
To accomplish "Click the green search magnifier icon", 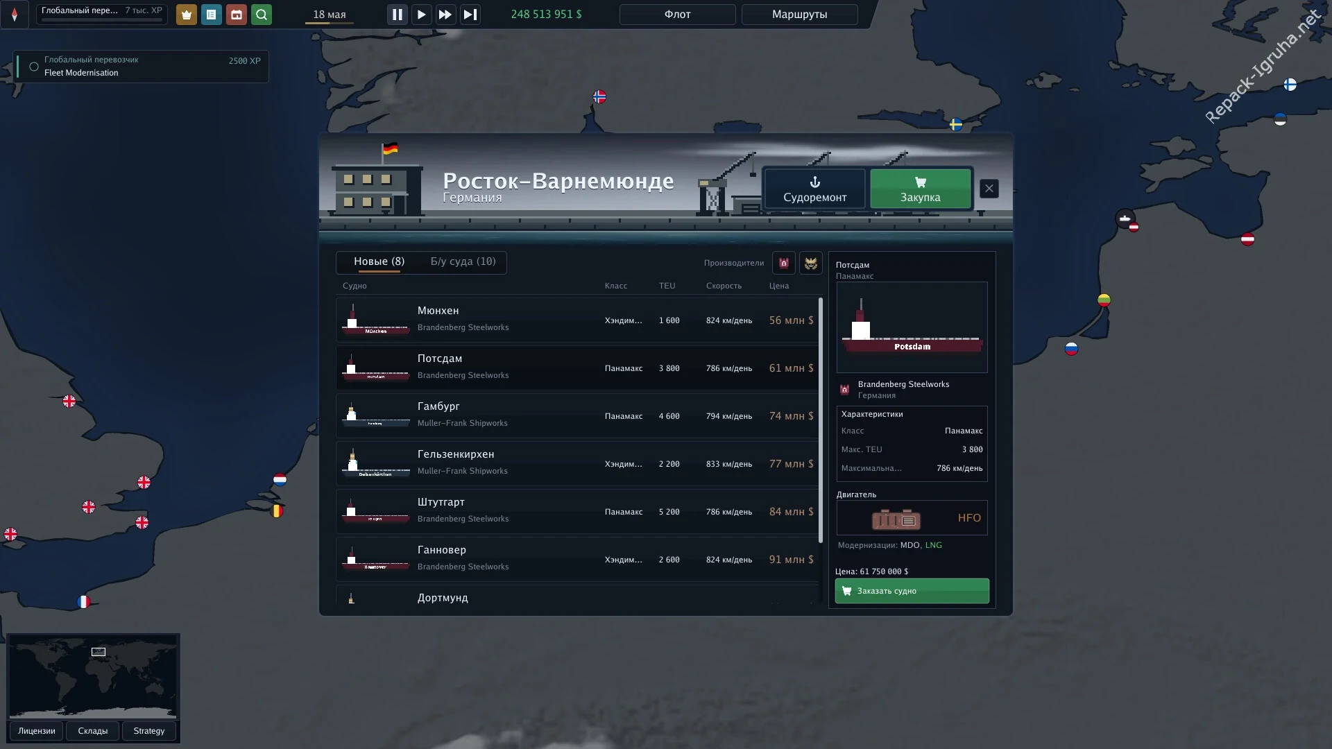I will [x=262, y=15].
